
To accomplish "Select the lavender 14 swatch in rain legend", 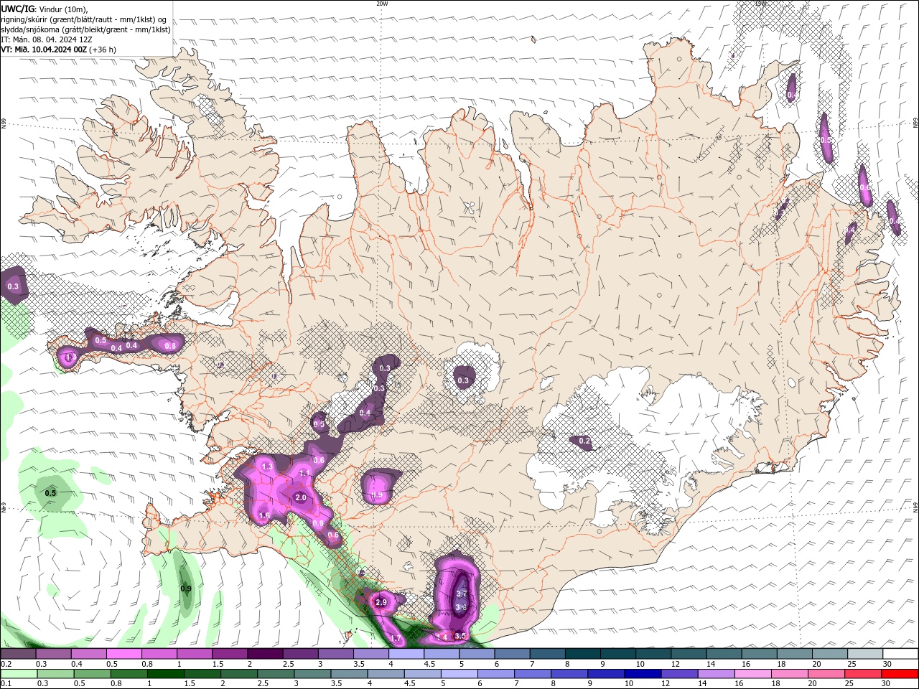I will click(715, 674).
